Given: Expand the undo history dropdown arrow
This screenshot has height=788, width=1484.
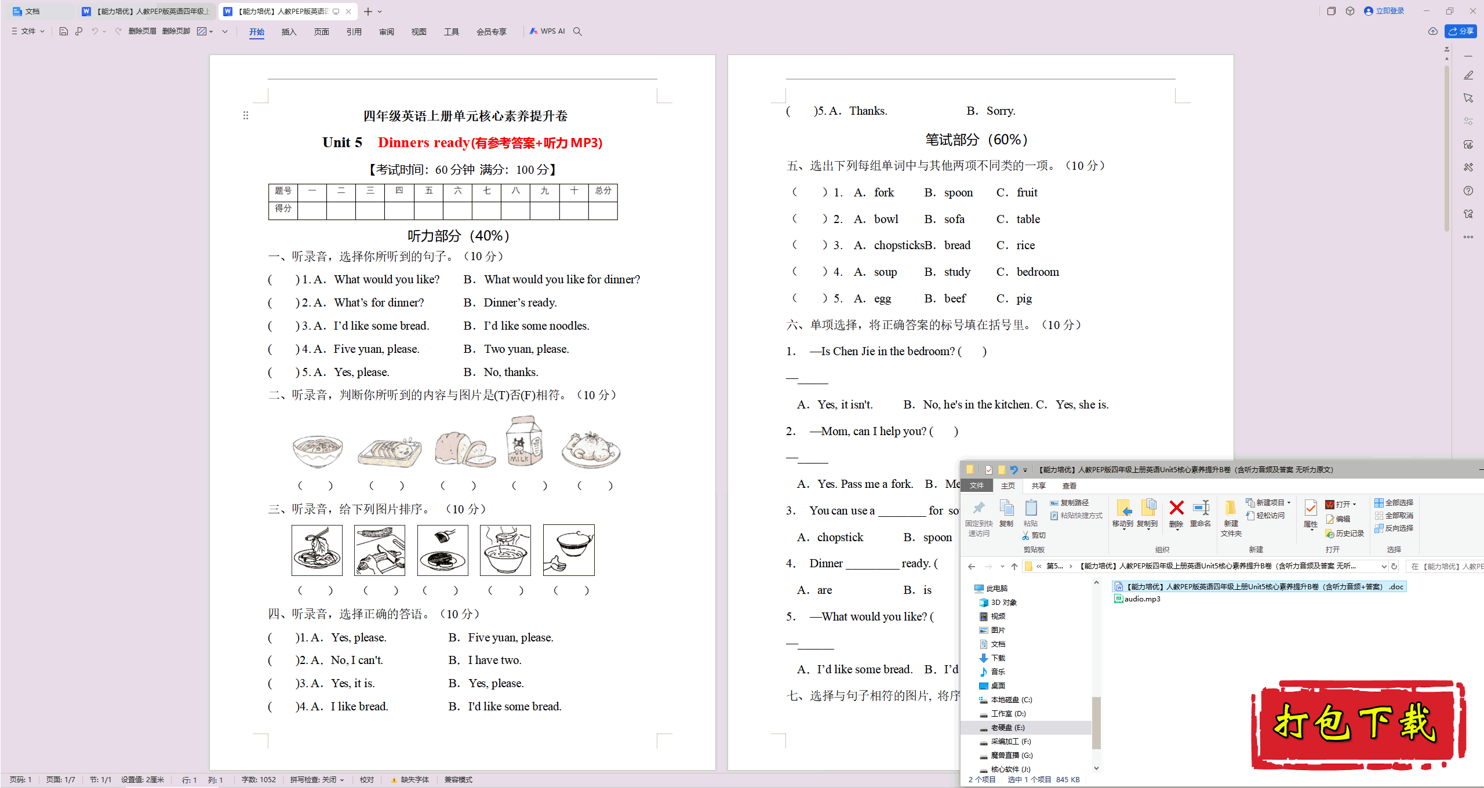Looking at the screenshot, I should click(104, 31).
